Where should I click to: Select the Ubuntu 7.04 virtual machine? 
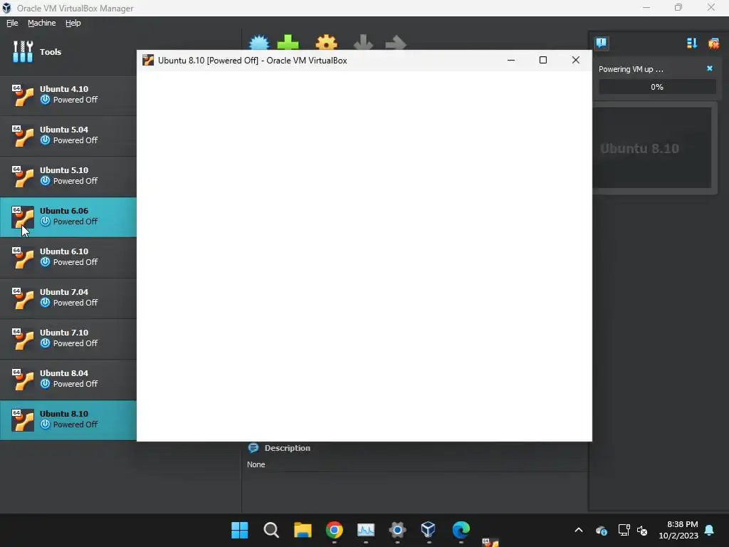click(x=68, y=298)
